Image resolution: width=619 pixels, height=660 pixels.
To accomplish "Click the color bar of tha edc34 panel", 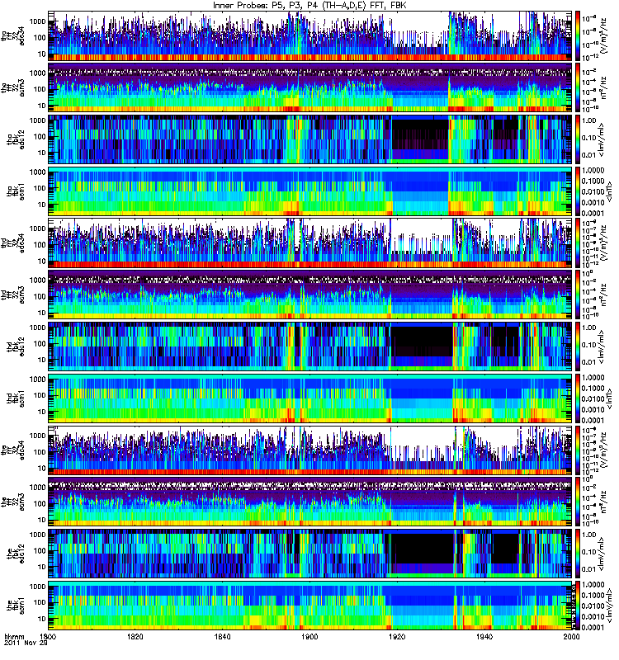I will click(578, 36).
